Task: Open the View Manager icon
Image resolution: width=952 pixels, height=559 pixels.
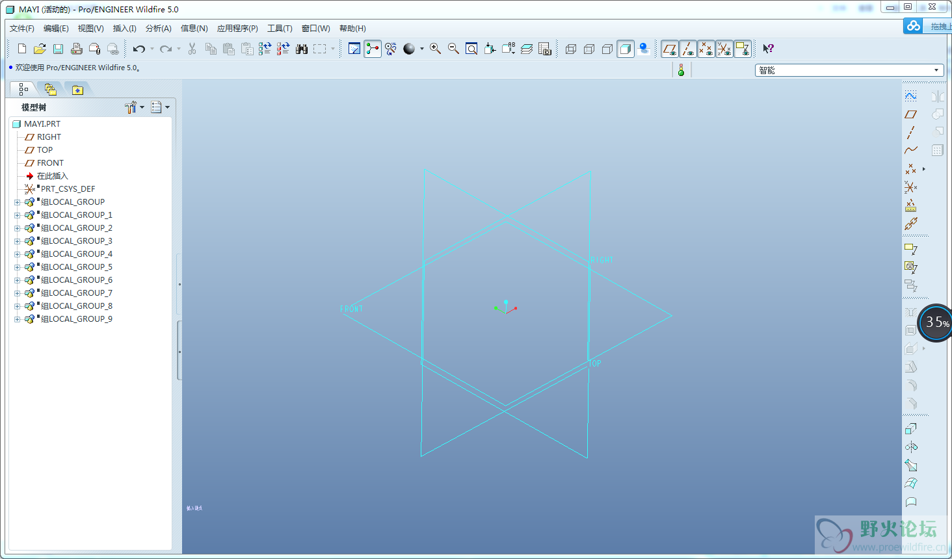Action: (x=545, y=49)
